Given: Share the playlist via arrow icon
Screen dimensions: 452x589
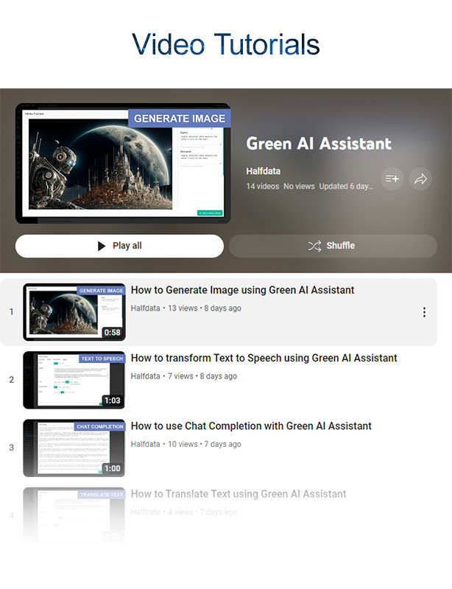Looking at the screenshot, I should [420, 179].
